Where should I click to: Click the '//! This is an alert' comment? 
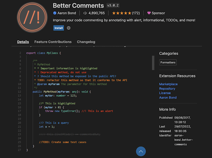click(97, 111)
